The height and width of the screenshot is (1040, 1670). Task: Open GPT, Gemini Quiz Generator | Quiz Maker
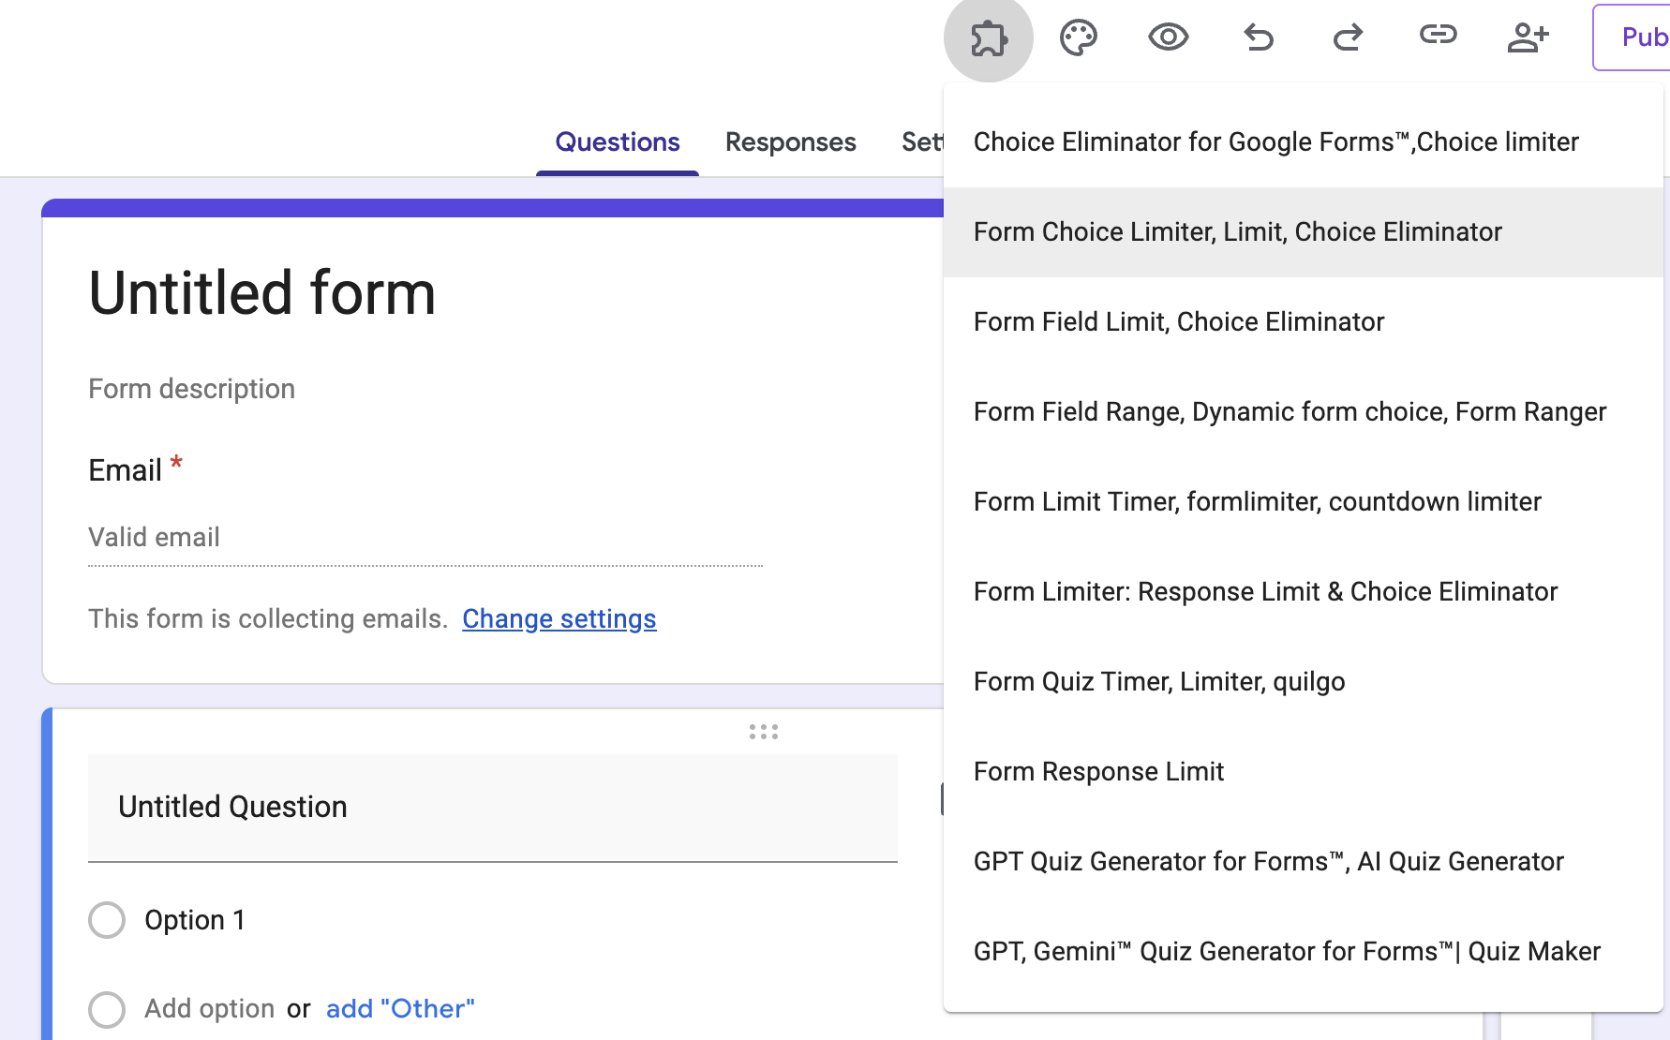1303,952
